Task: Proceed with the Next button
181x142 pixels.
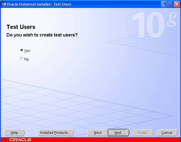Action: point(118,133)
